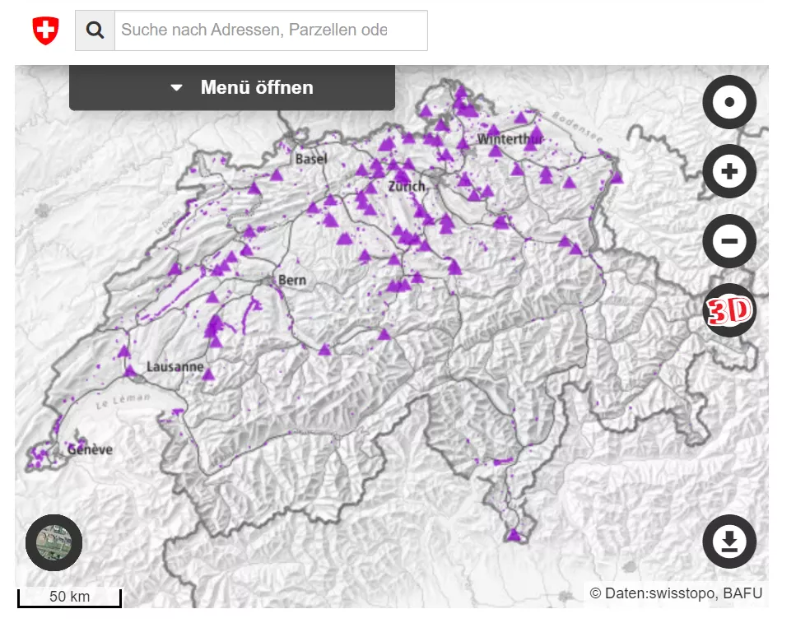This screenshot has width=796, height=623.
Task: Click the Zürich city label on the map
Action: tap(407, 187)
